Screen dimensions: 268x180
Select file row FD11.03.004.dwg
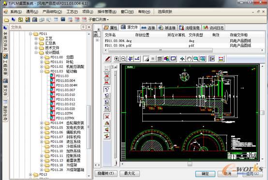click(184, 41)
